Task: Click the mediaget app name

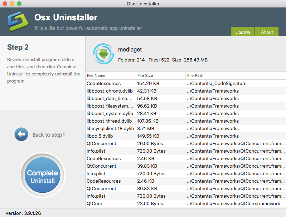Action: tap(130, 50)
